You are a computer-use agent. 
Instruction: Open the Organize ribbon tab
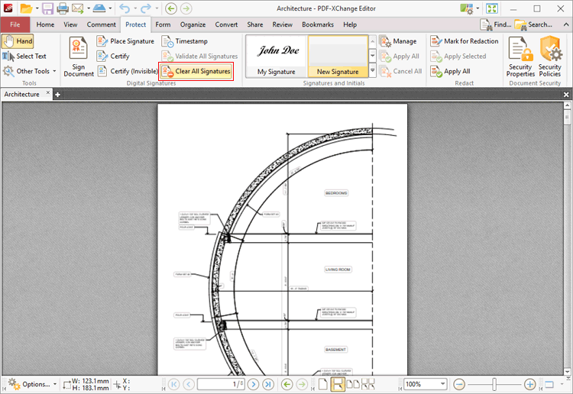click(193, 24)
